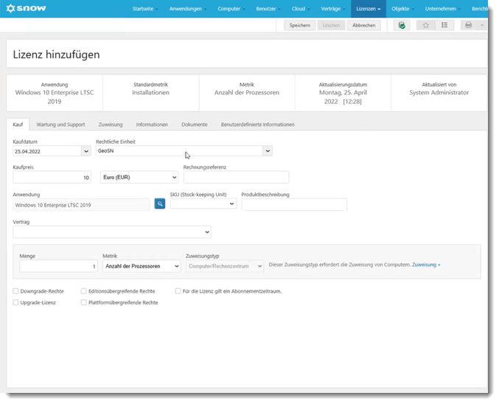The height and width of the screenshot is (404, 499).
Task: Click Abbrechen button
Action: point(364,25)
